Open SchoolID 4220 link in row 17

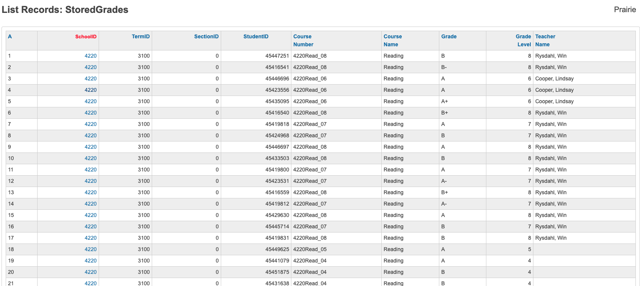coord(91,238)
